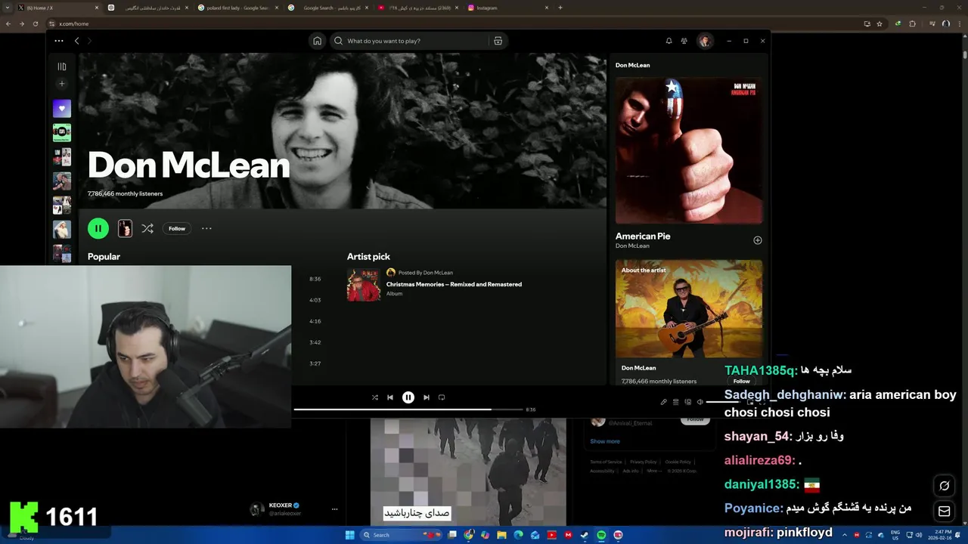Open X Grok icon at right edge

[x=944, y=486]
